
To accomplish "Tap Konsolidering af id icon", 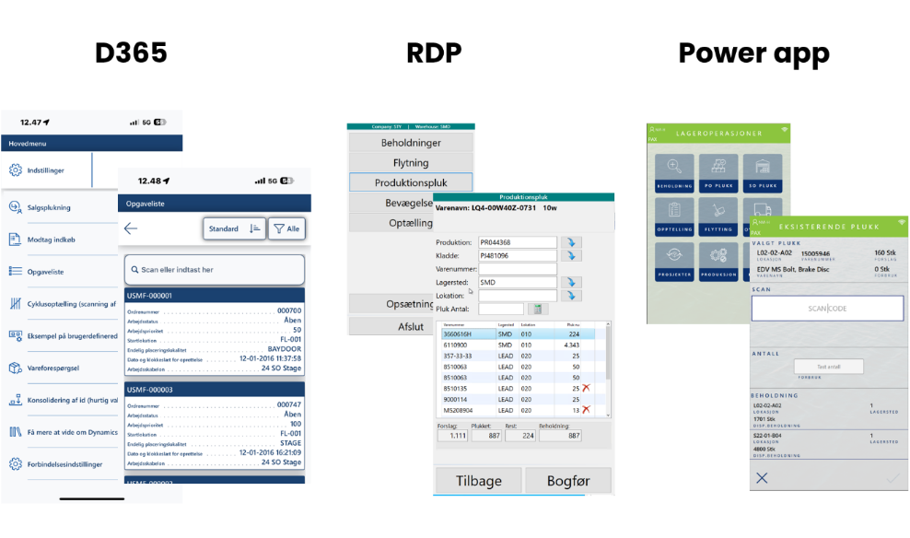I will tap(16, 400).
